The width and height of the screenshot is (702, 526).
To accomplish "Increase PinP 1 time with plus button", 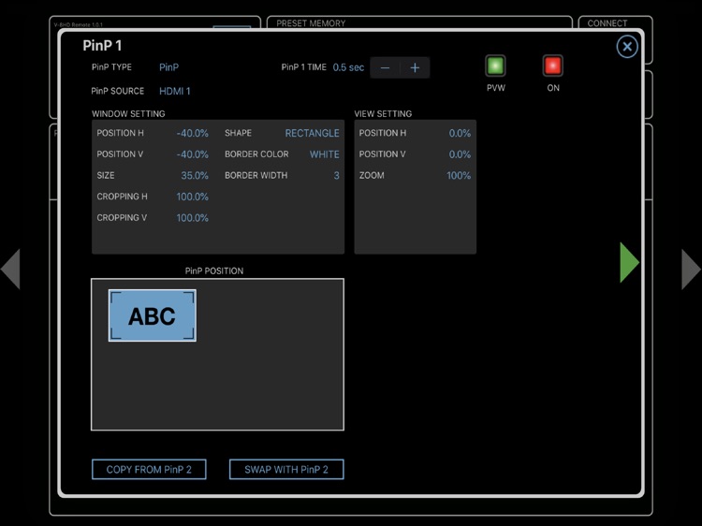I will tap(415, 67).
